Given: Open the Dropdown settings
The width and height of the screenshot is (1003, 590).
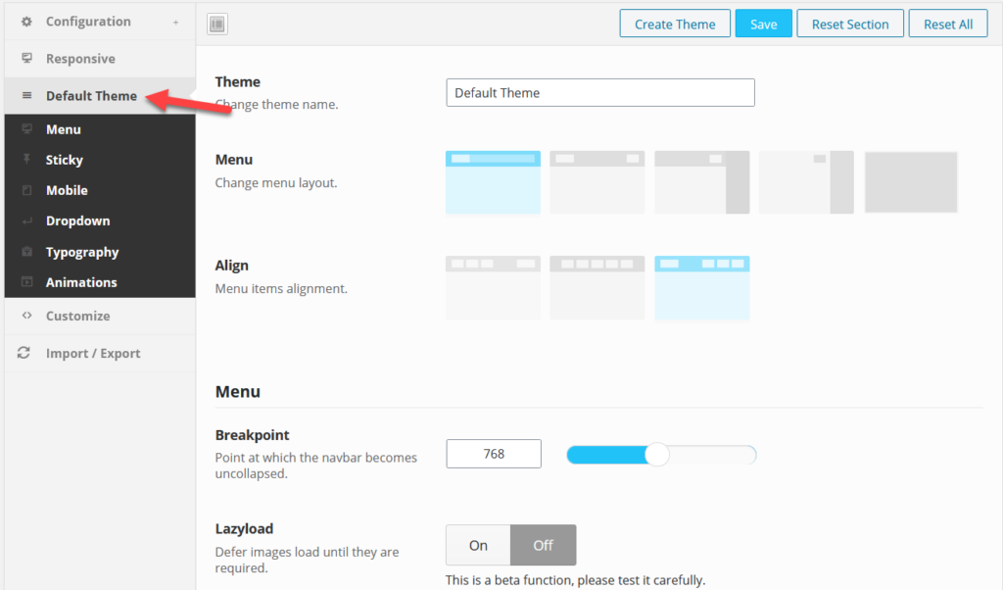Looking at the screenshot, I should 100,221.
